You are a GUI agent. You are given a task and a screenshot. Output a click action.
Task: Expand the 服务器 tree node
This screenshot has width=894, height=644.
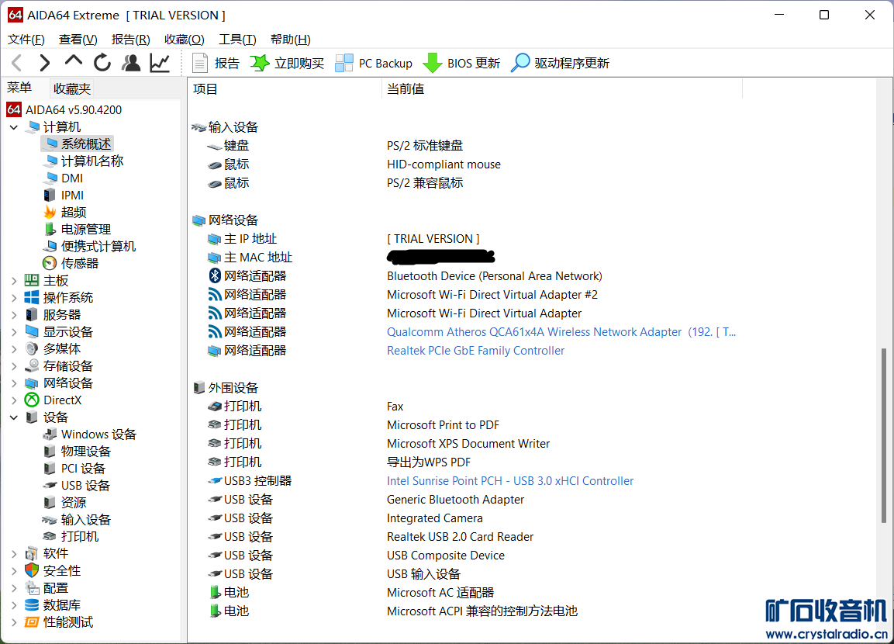[14, 315]
